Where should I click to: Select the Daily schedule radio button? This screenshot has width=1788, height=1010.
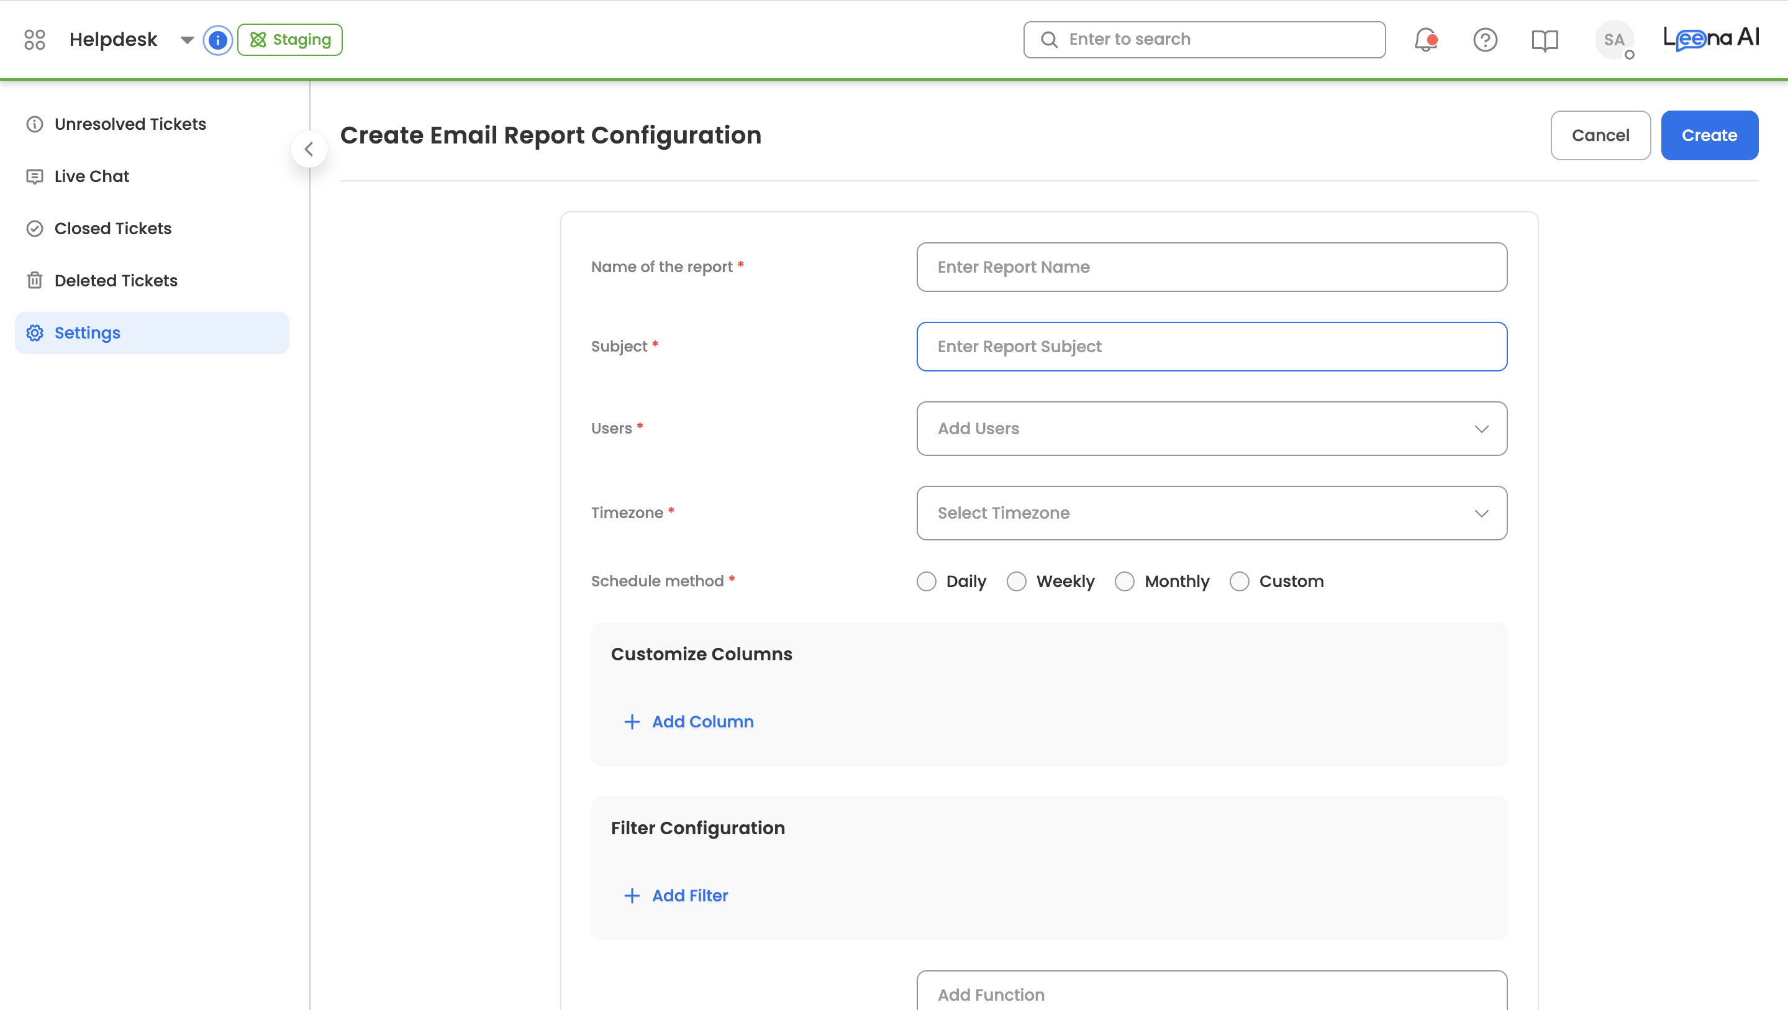pos(926,581)
